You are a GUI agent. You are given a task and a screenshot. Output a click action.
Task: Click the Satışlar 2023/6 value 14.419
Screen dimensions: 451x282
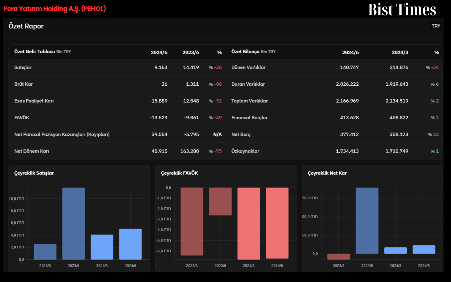pos(191,67)
